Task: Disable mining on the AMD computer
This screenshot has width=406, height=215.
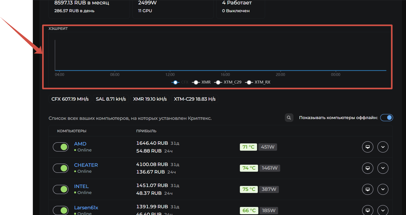Action: [x=61, y=147]
